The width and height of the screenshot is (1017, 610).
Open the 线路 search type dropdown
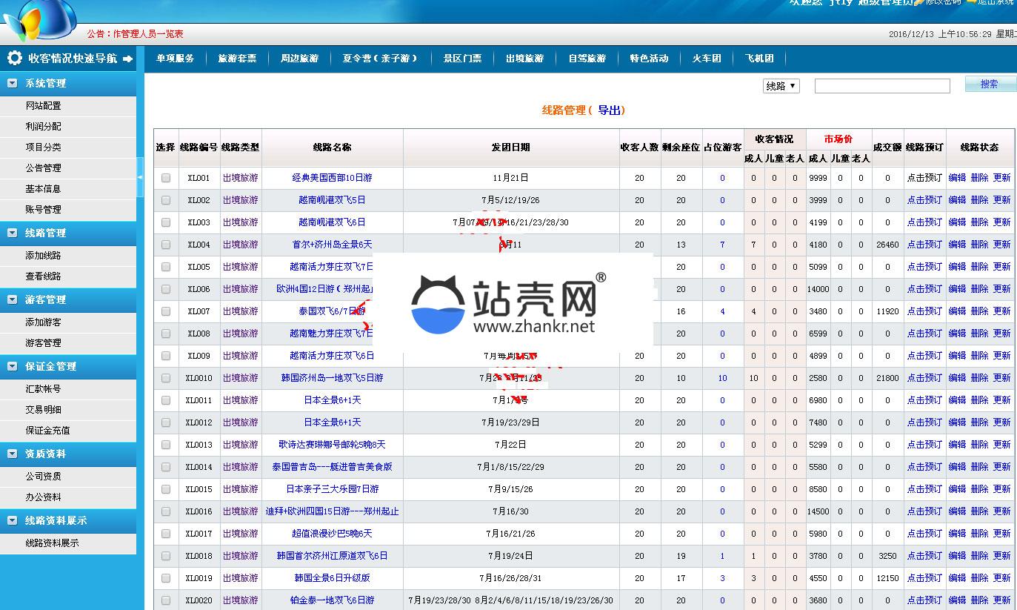point(781,86)
